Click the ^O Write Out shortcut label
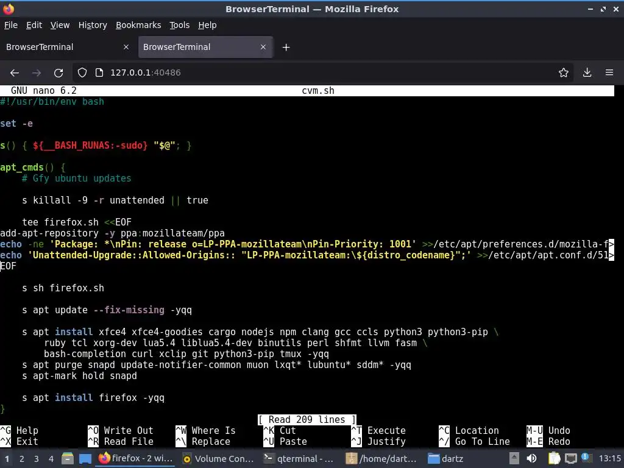 coord(121,431)
